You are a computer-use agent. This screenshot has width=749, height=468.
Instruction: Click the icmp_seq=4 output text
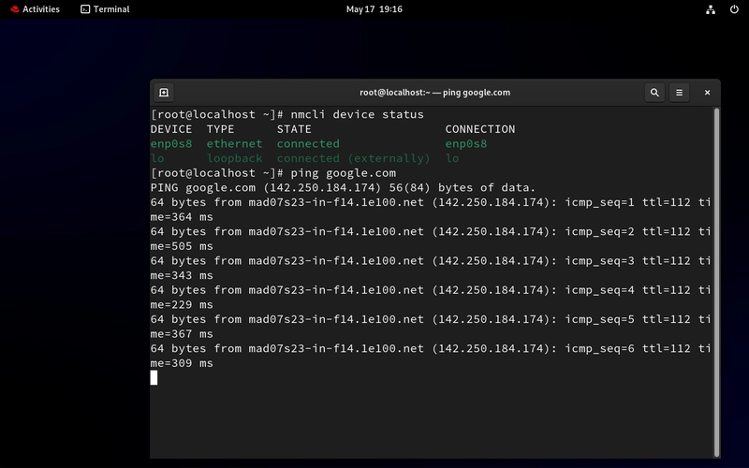click(599, 290)
